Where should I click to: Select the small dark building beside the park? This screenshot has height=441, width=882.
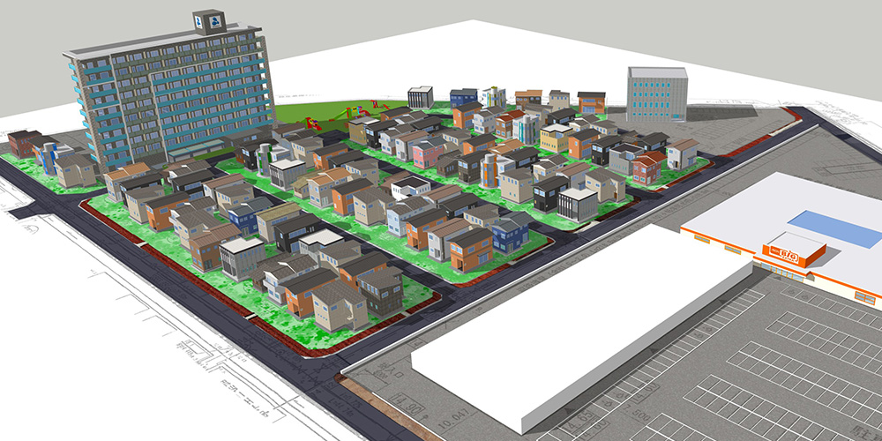click(x=421, y=97)
